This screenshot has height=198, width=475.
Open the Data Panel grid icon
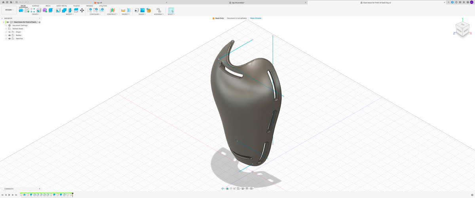coord(7,2)
